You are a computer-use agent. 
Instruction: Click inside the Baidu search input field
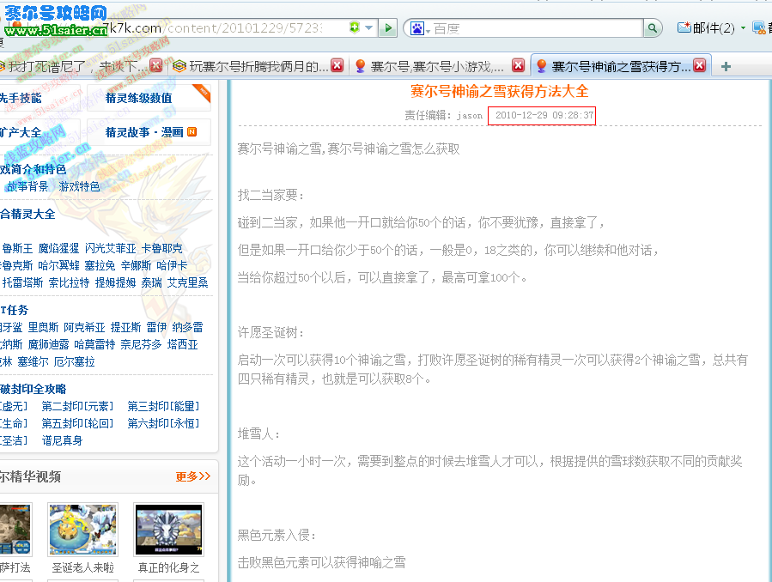[x=537, y=28]
